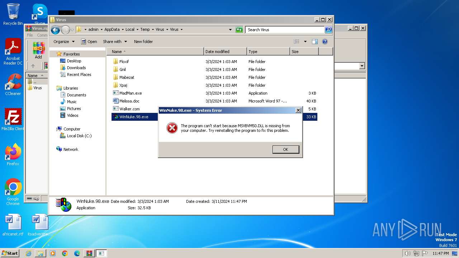Sort by the Name column header

155,52
